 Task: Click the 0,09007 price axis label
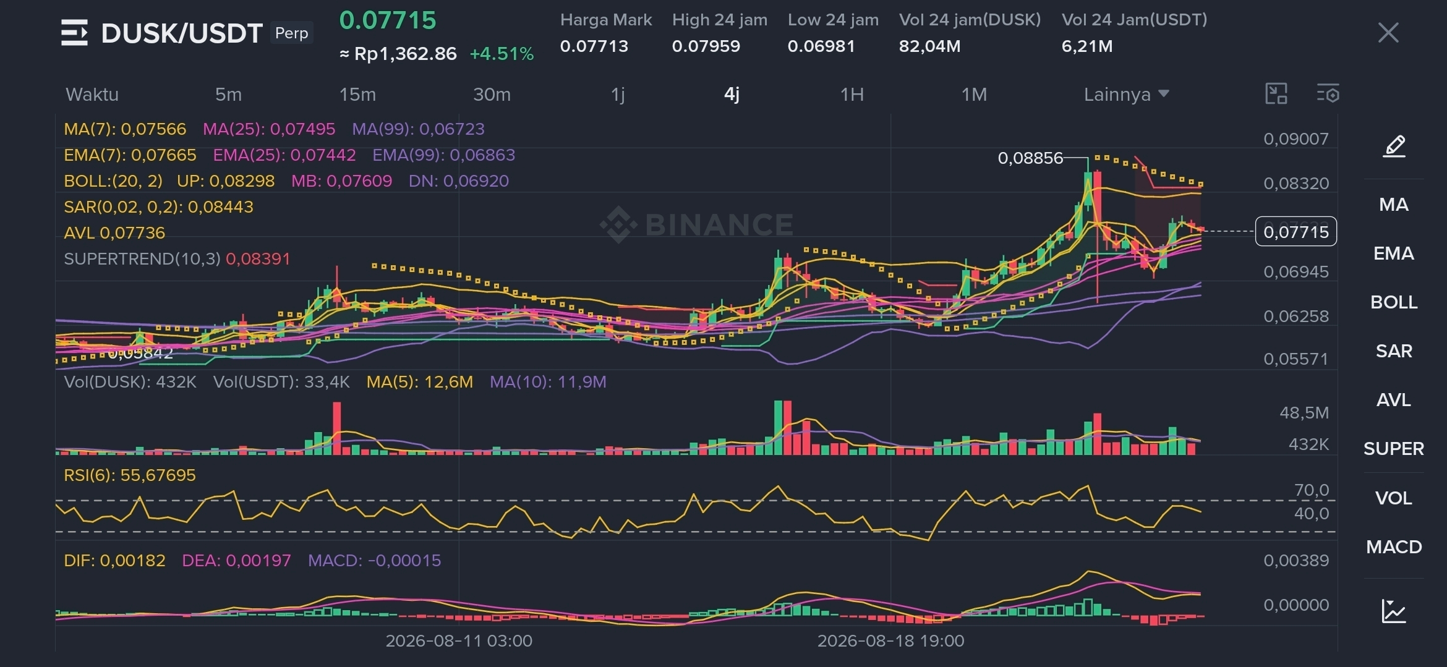click(x=1296, y=139)
